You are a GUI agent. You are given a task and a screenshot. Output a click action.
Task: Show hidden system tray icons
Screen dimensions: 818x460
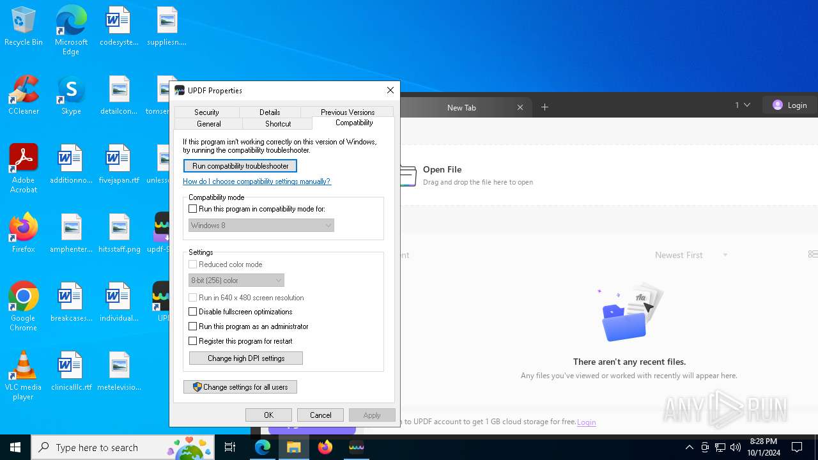[689, 447]
